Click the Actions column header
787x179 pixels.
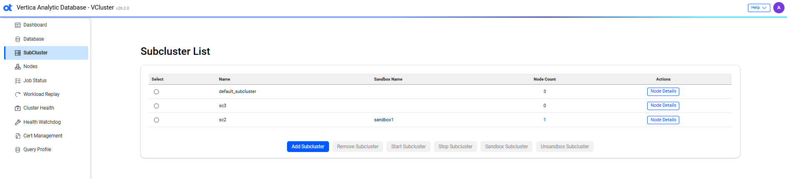click(663, 79)
